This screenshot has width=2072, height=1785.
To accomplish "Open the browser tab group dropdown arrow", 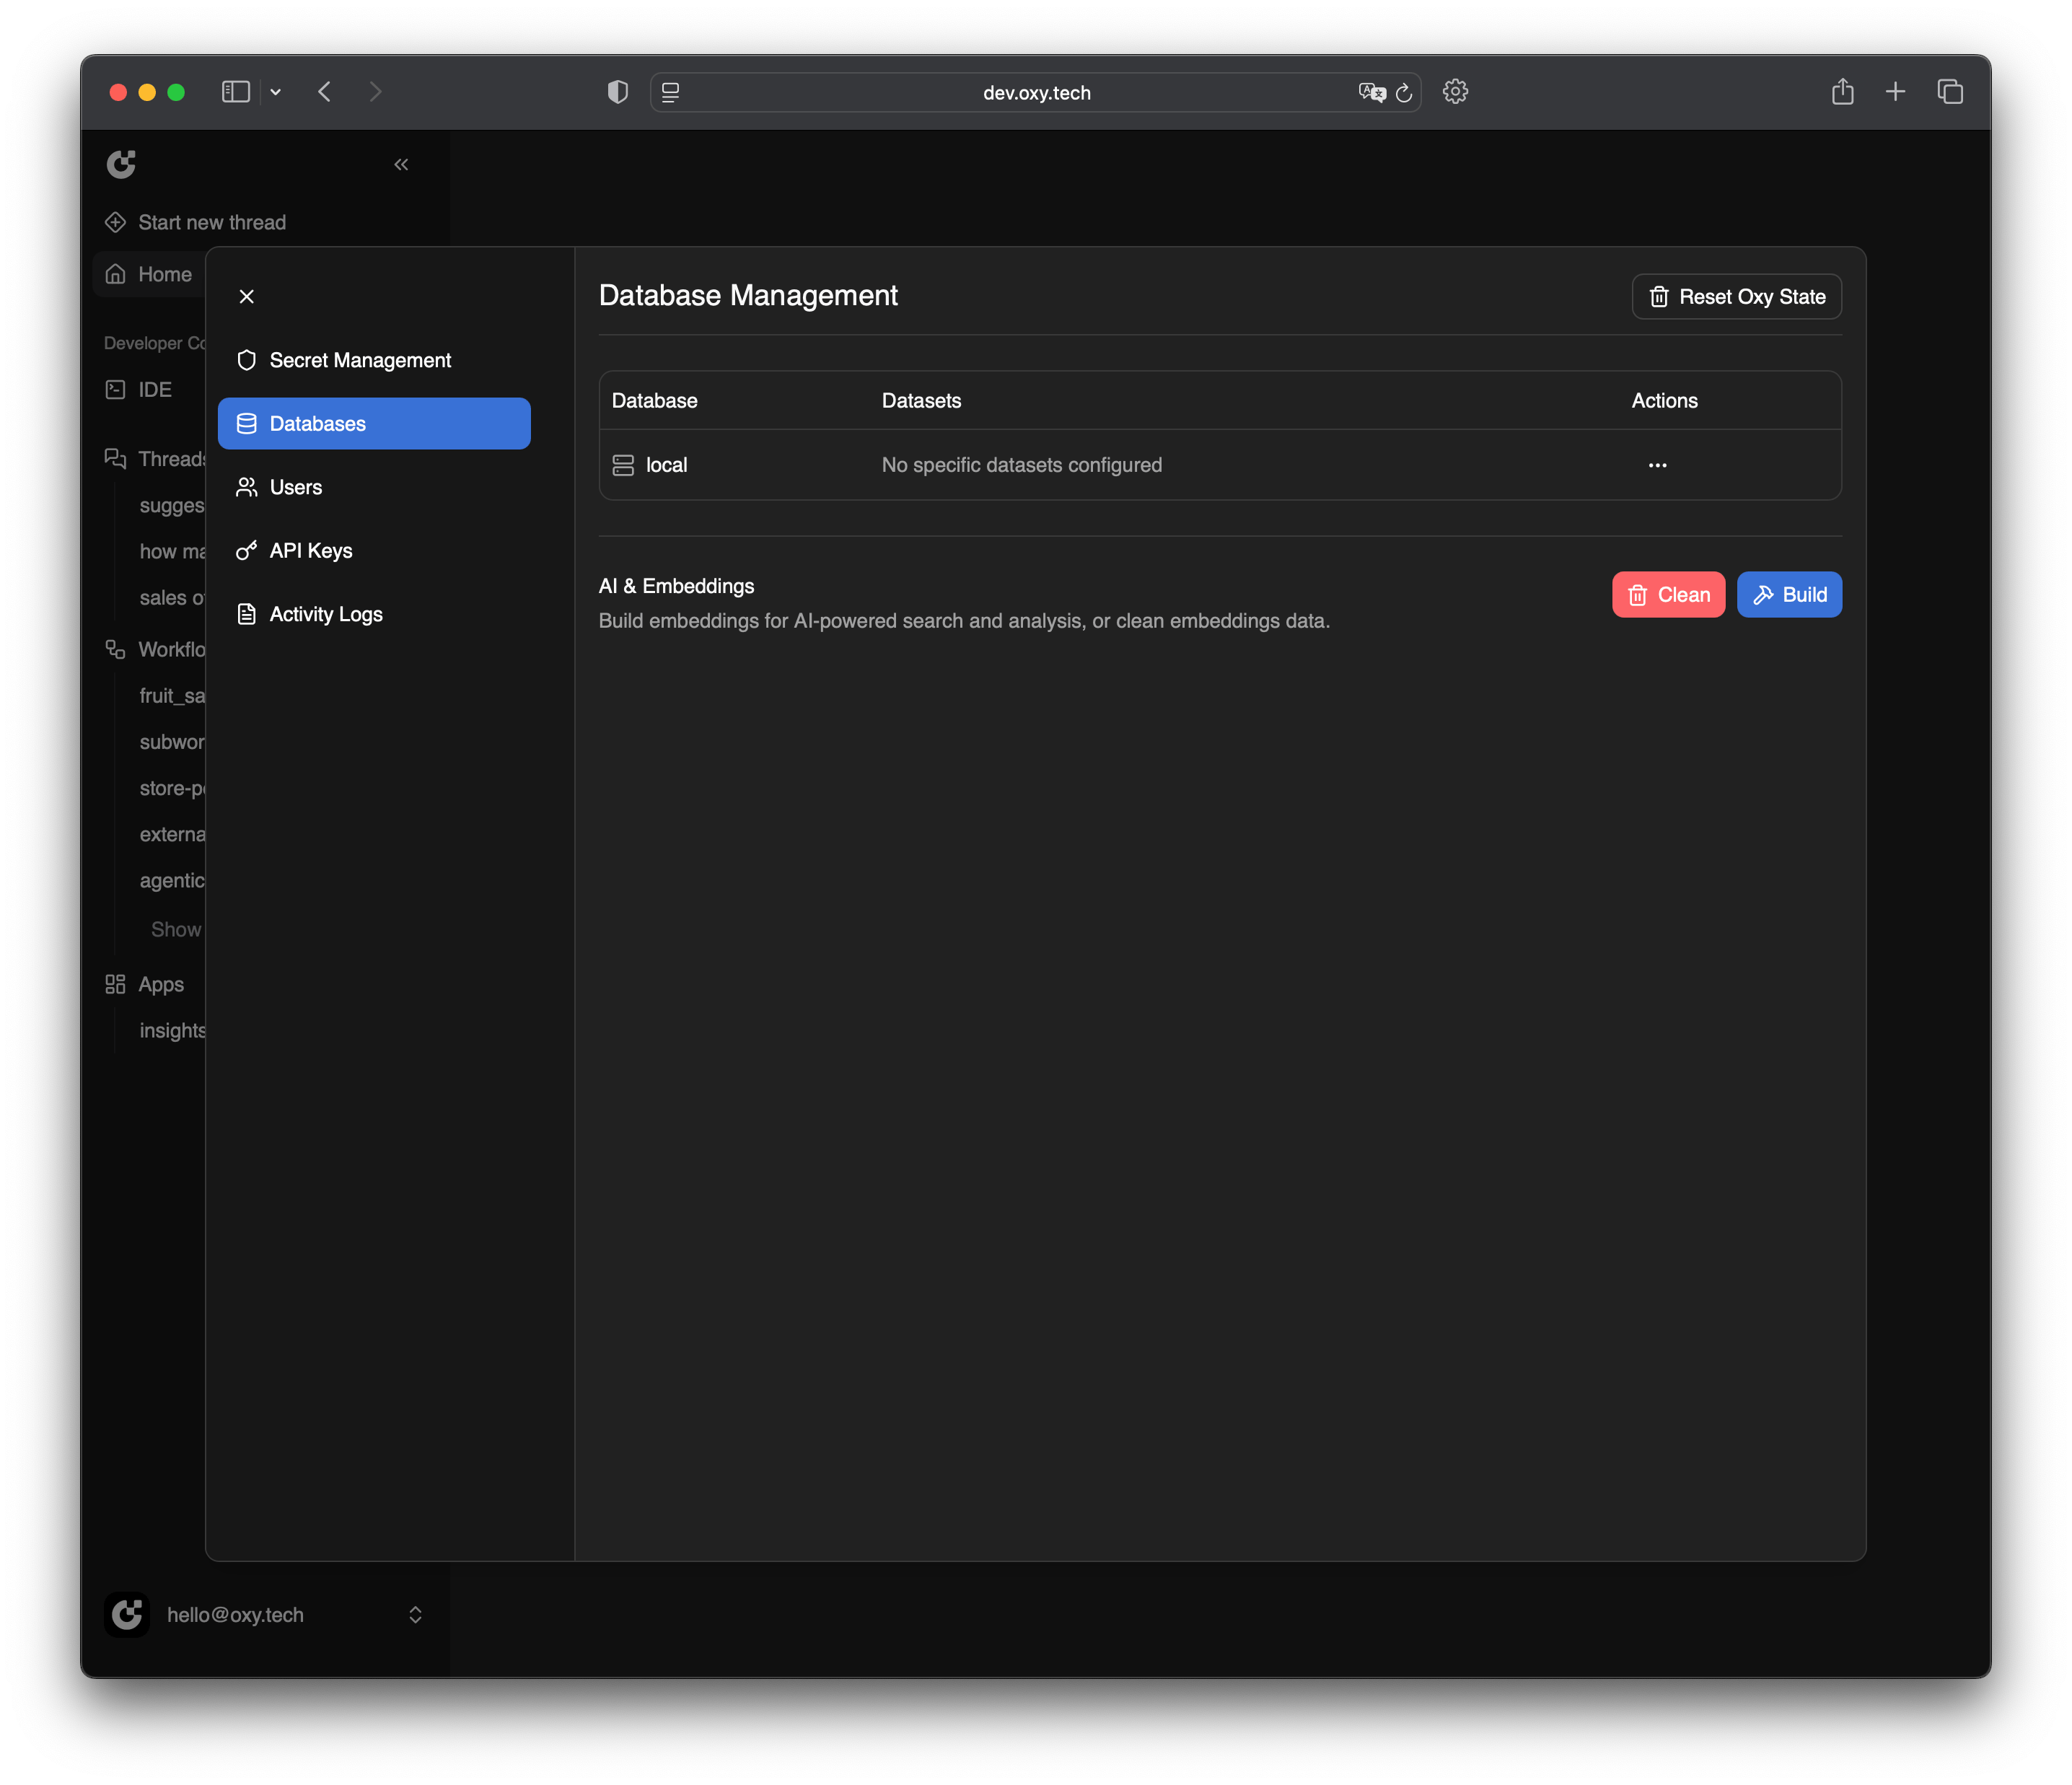I will coord(276,92).
